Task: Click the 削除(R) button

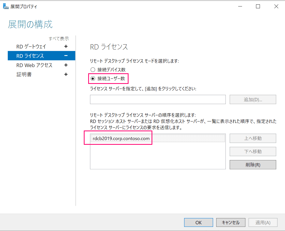Action: pos(253,164)
